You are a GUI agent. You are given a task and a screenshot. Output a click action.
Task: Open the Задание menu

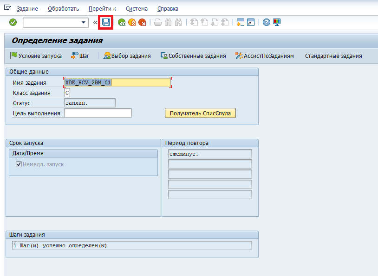[27, 9]
